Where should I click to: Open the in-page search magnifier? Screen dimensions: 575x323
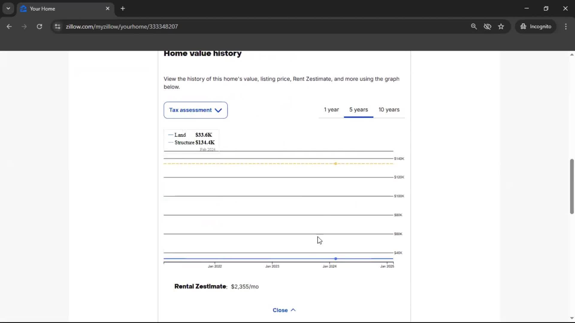coord(474,26)
